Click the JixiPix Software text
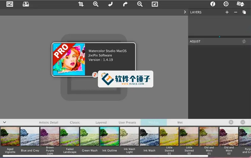Viewport: 251px width, 158px height. 100,55
